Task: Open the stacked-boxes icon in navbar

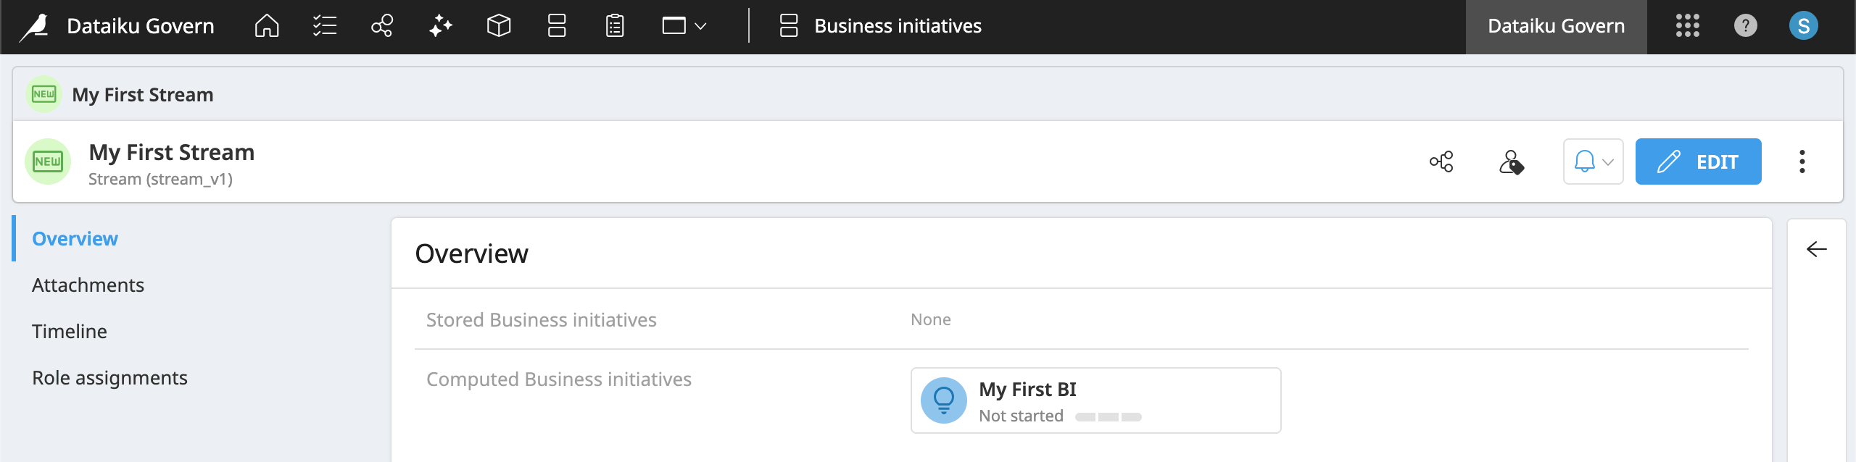Action: [557, 27]
